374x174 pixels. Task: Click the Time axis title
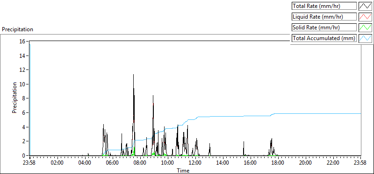(183, 170)
